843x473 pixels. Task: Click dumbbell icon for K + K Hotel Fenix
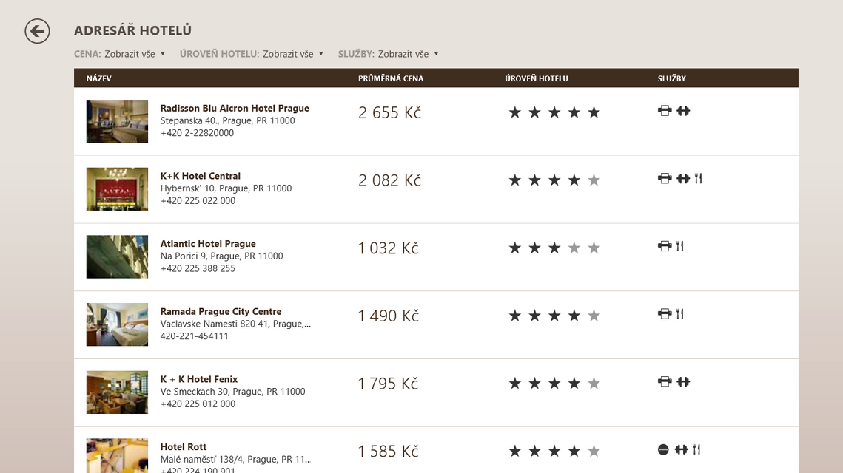(683, 381)
